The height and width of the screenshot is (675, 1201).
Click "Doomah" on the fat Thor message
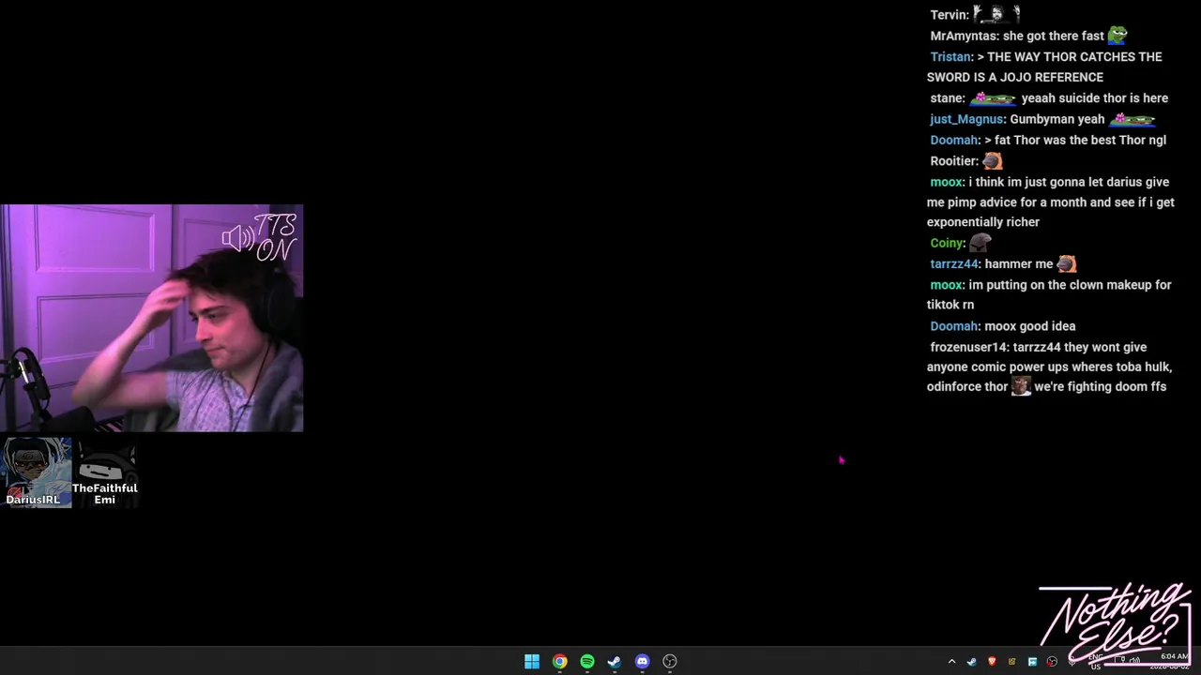[x=953, y=140]
